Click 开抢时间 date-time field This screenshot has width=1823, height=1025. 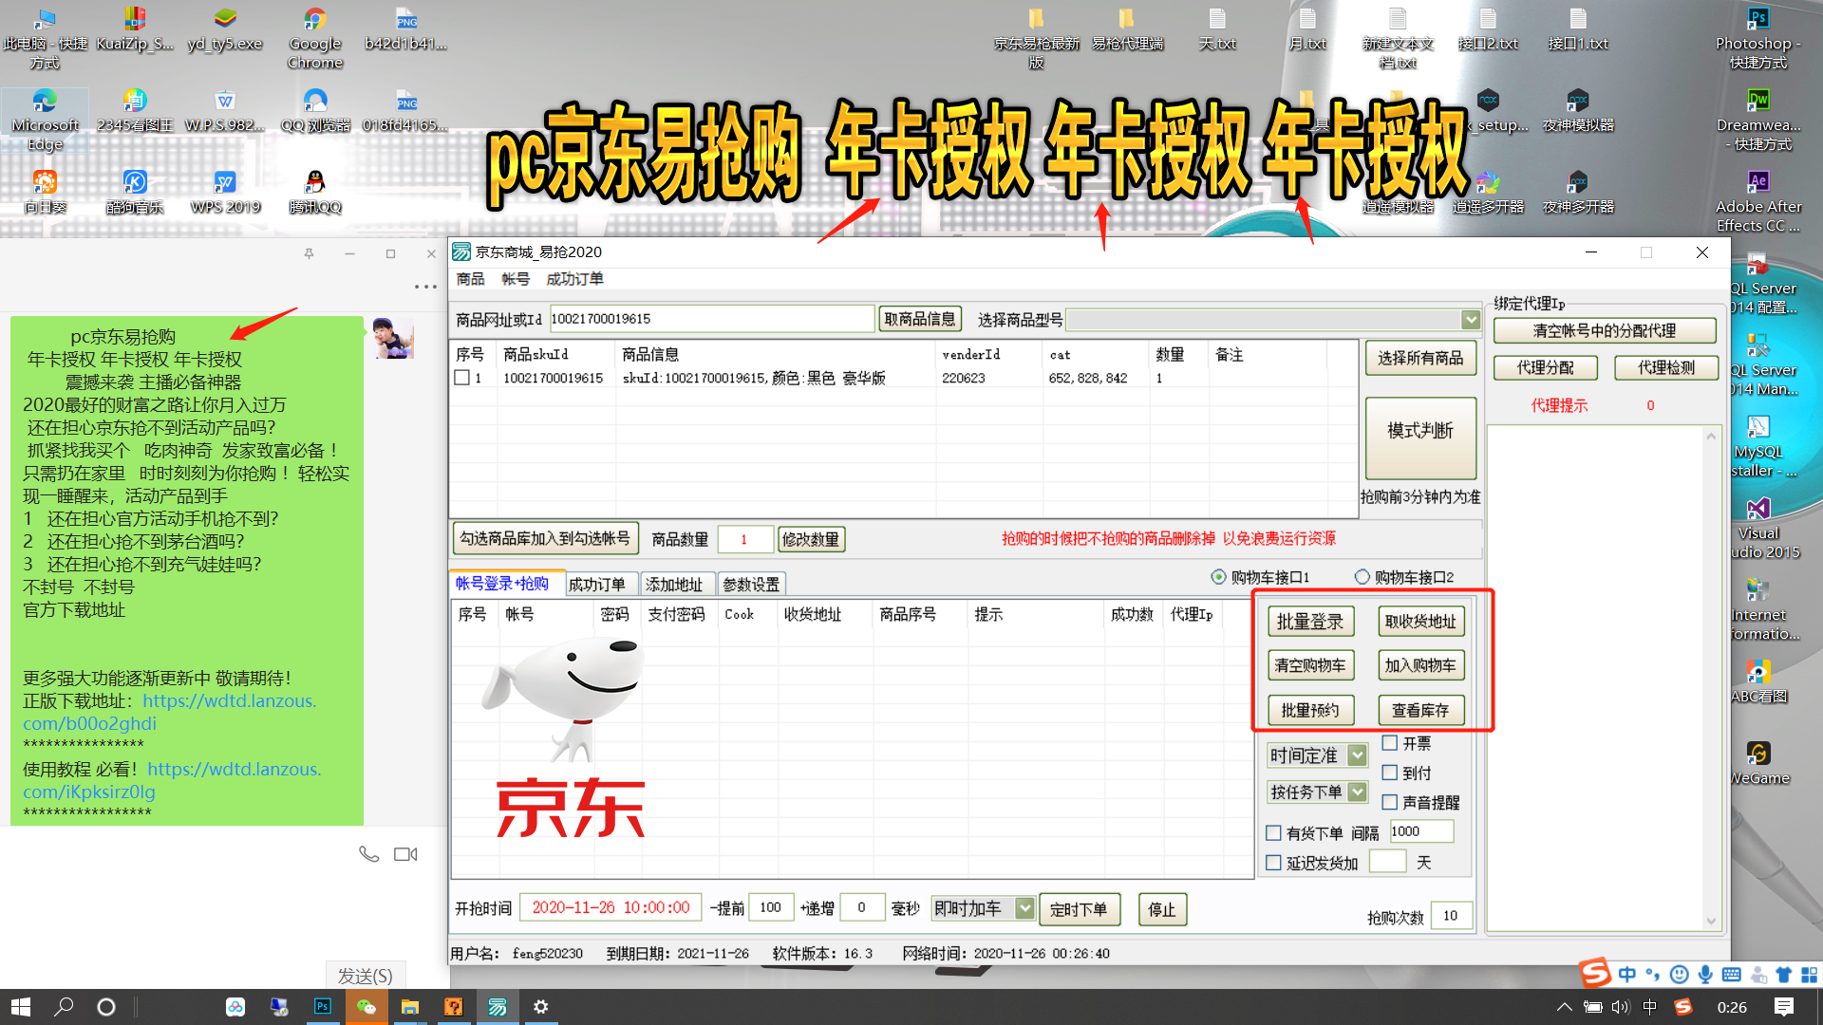click(x=611, y=907)
